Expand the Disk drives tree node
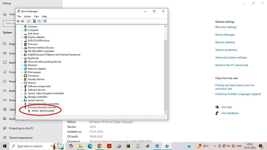Viewport: 267px width, 150px height. pyautogui.click(x=22, y=34)
